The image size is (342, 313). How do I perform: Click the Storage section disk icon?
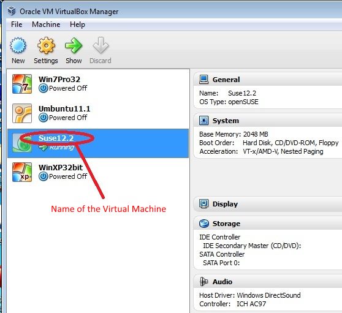[204, 224]
